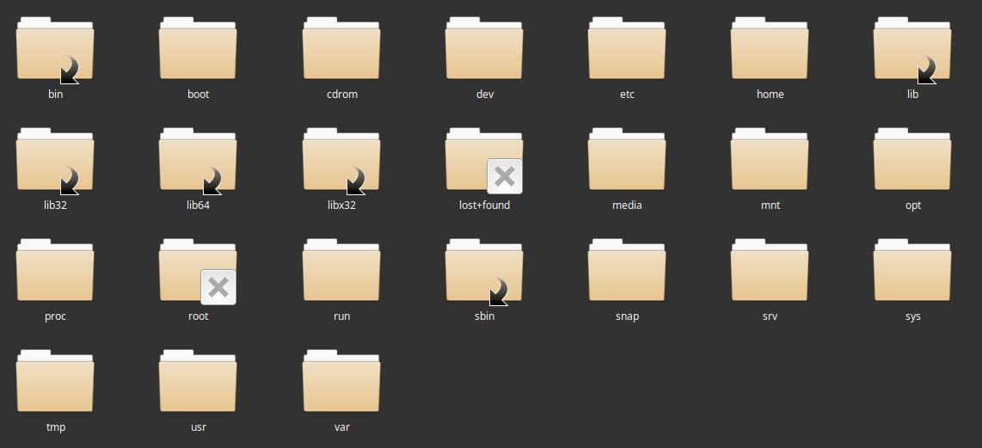Click the 'opt' name label
Image resolution: width=982 pixels, height=448 pixels.
point(913,206)
